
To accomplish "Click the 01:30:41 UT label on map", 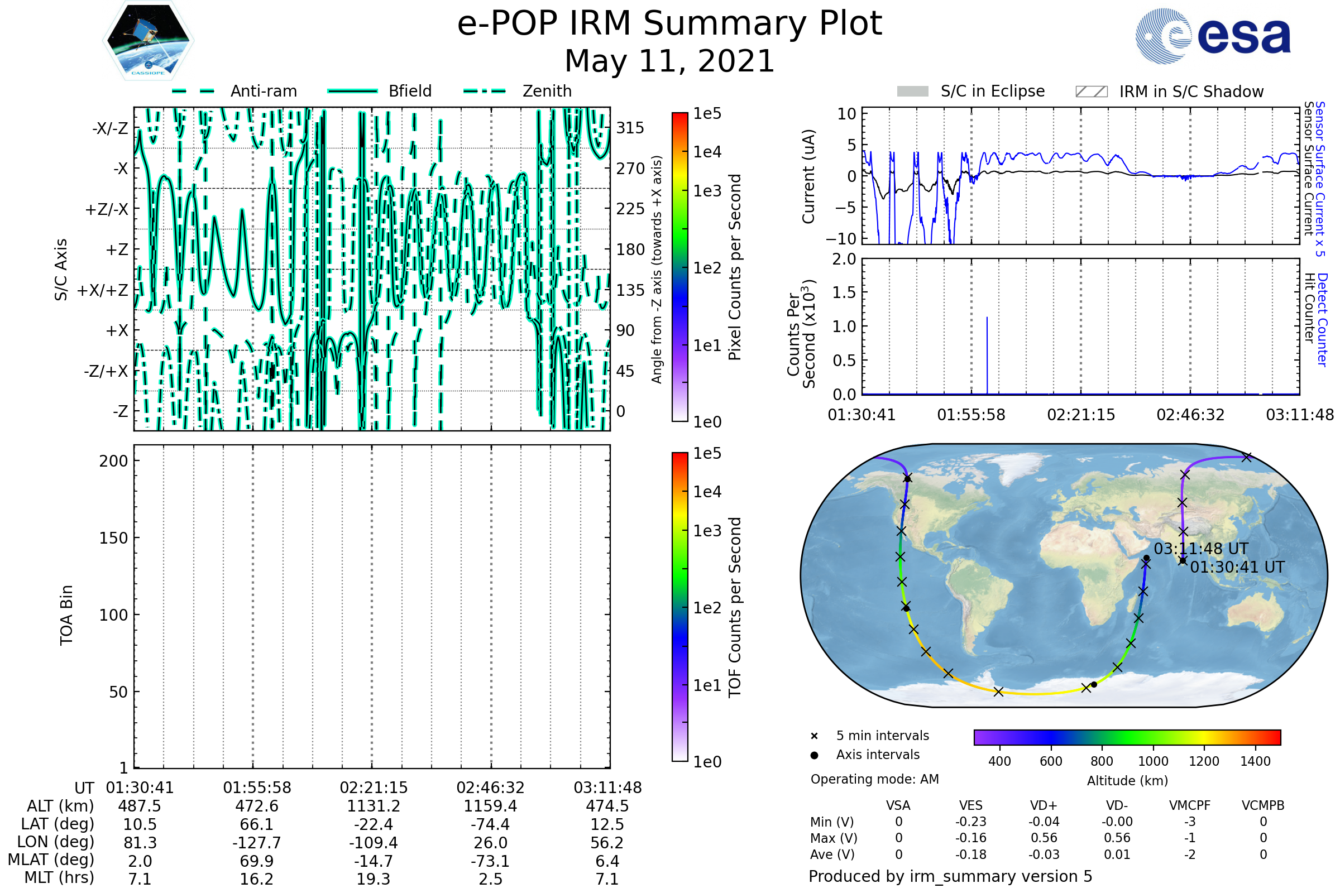I will 1237,567.
